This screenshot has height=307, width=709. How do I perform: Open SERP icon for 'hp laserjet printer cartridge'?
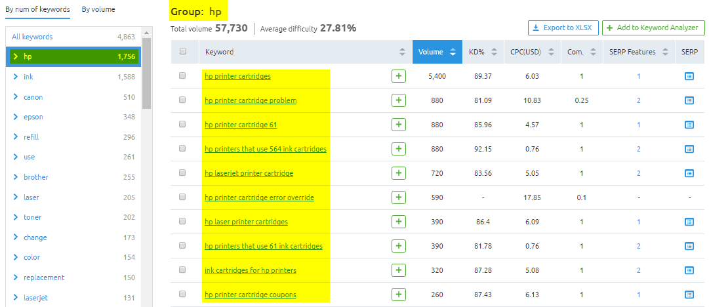[x=689, y=173]
